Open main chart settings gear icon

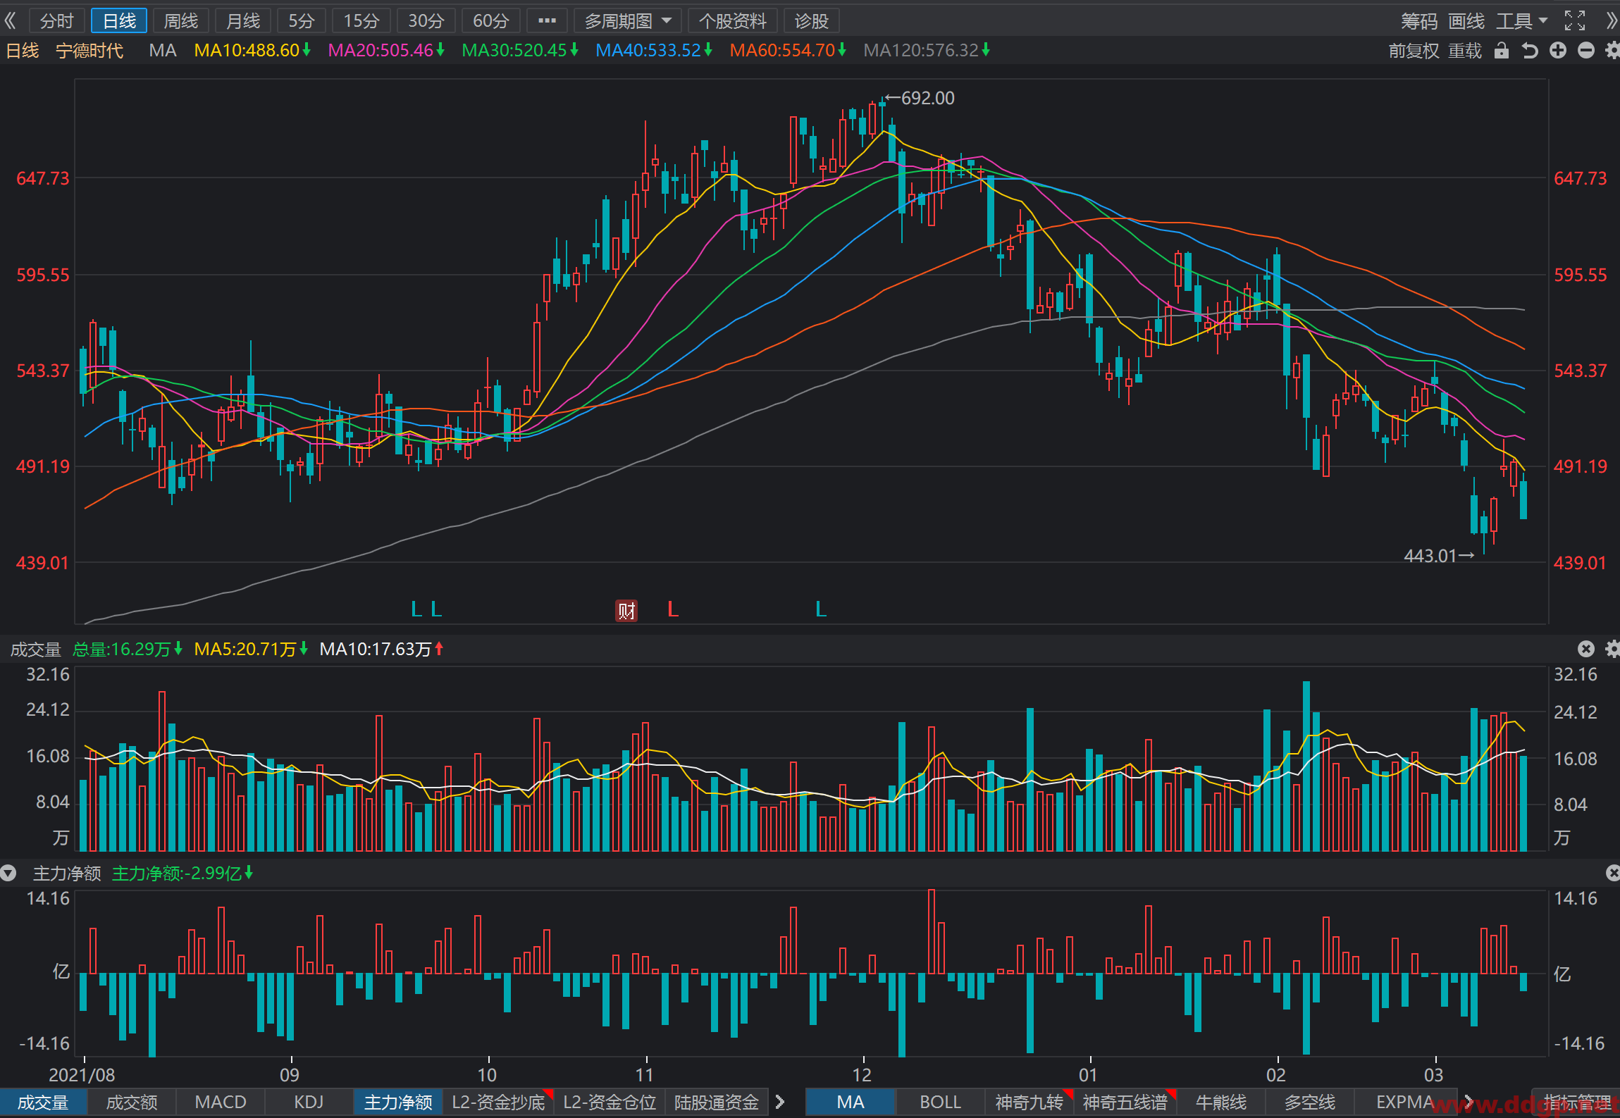point(1612,51)
